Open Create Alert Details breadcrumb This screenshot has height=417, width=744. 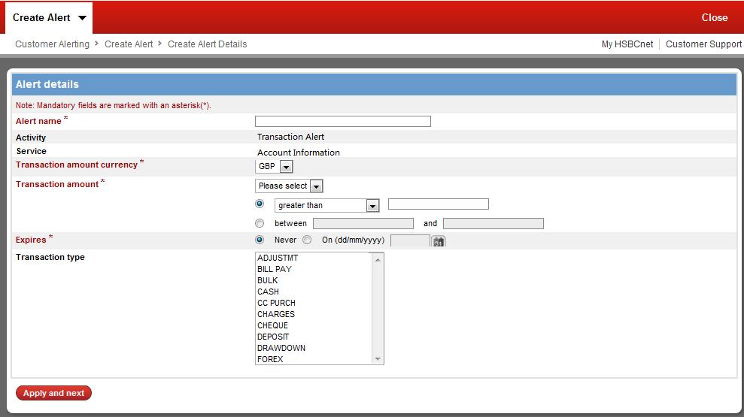(208, 44)
